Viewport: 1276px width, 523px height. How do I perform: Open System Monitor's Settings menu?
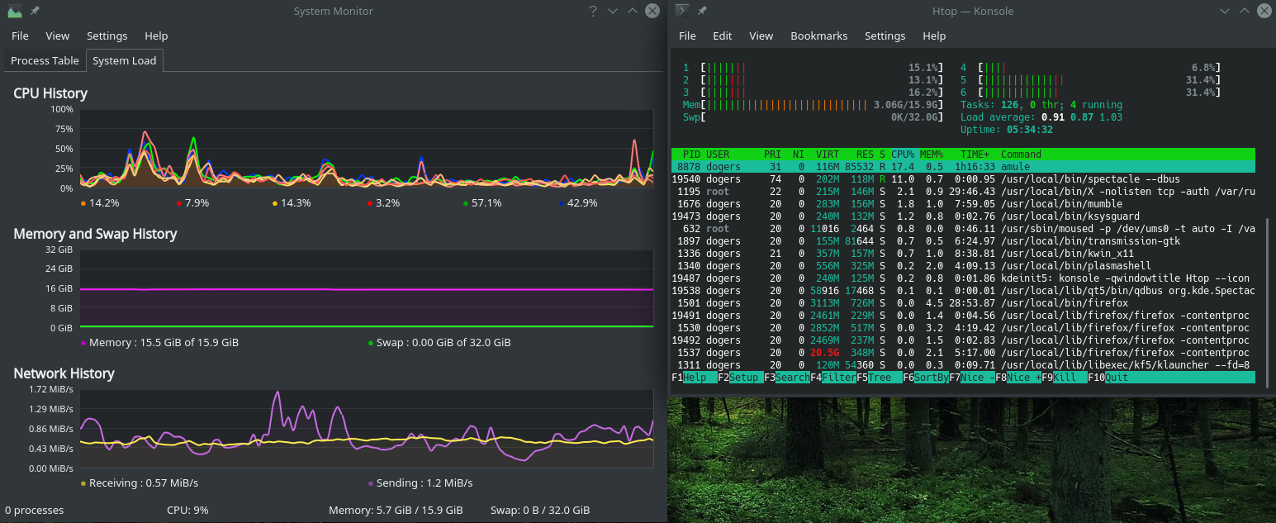tap(107, 36)
